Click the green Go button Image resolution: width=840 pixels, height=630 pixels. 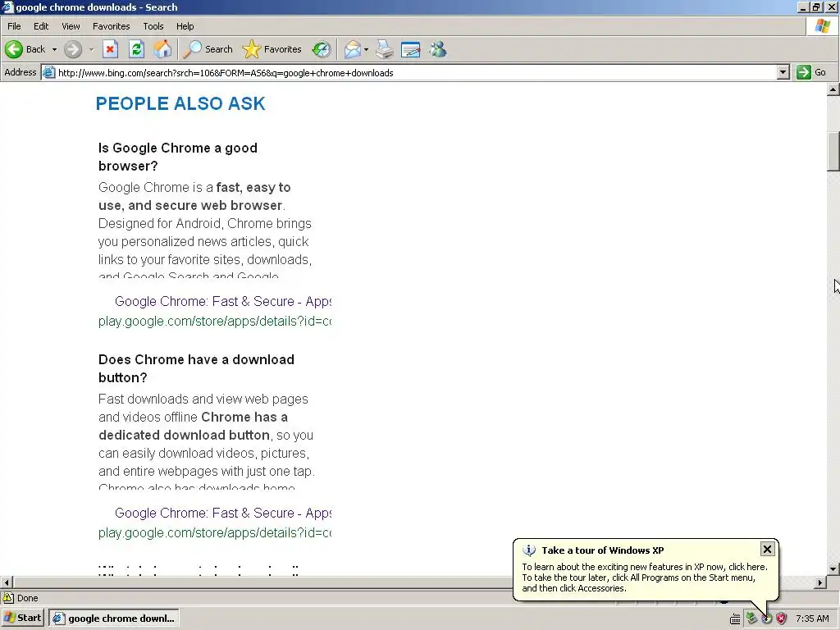[x=811, y=72]
